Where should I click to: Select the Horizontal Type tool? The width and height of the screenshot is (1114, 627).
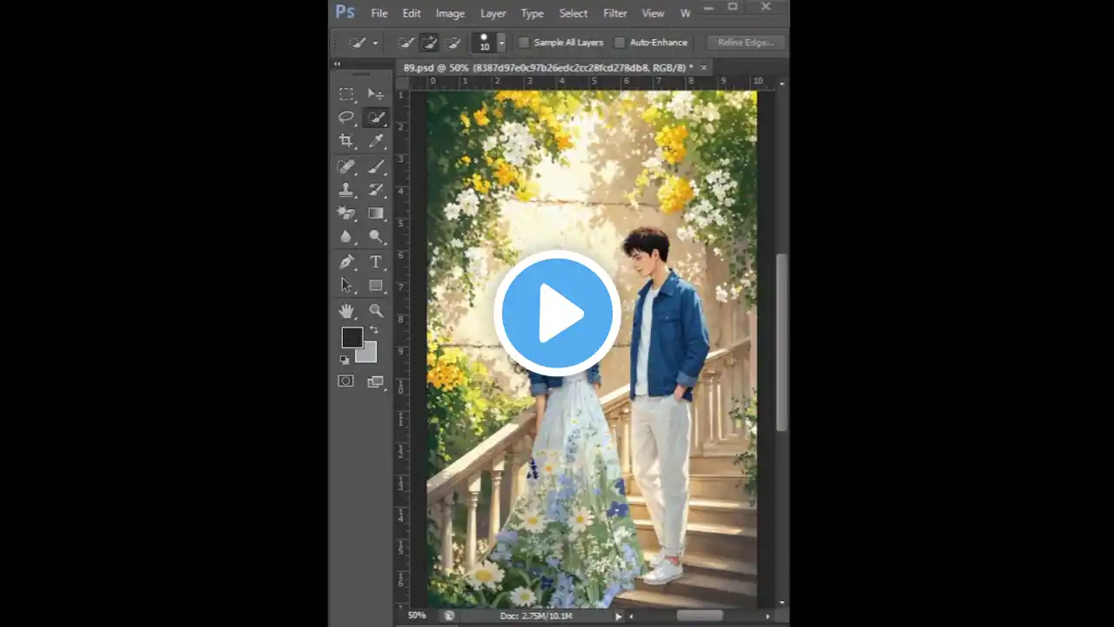pos(376,261)
